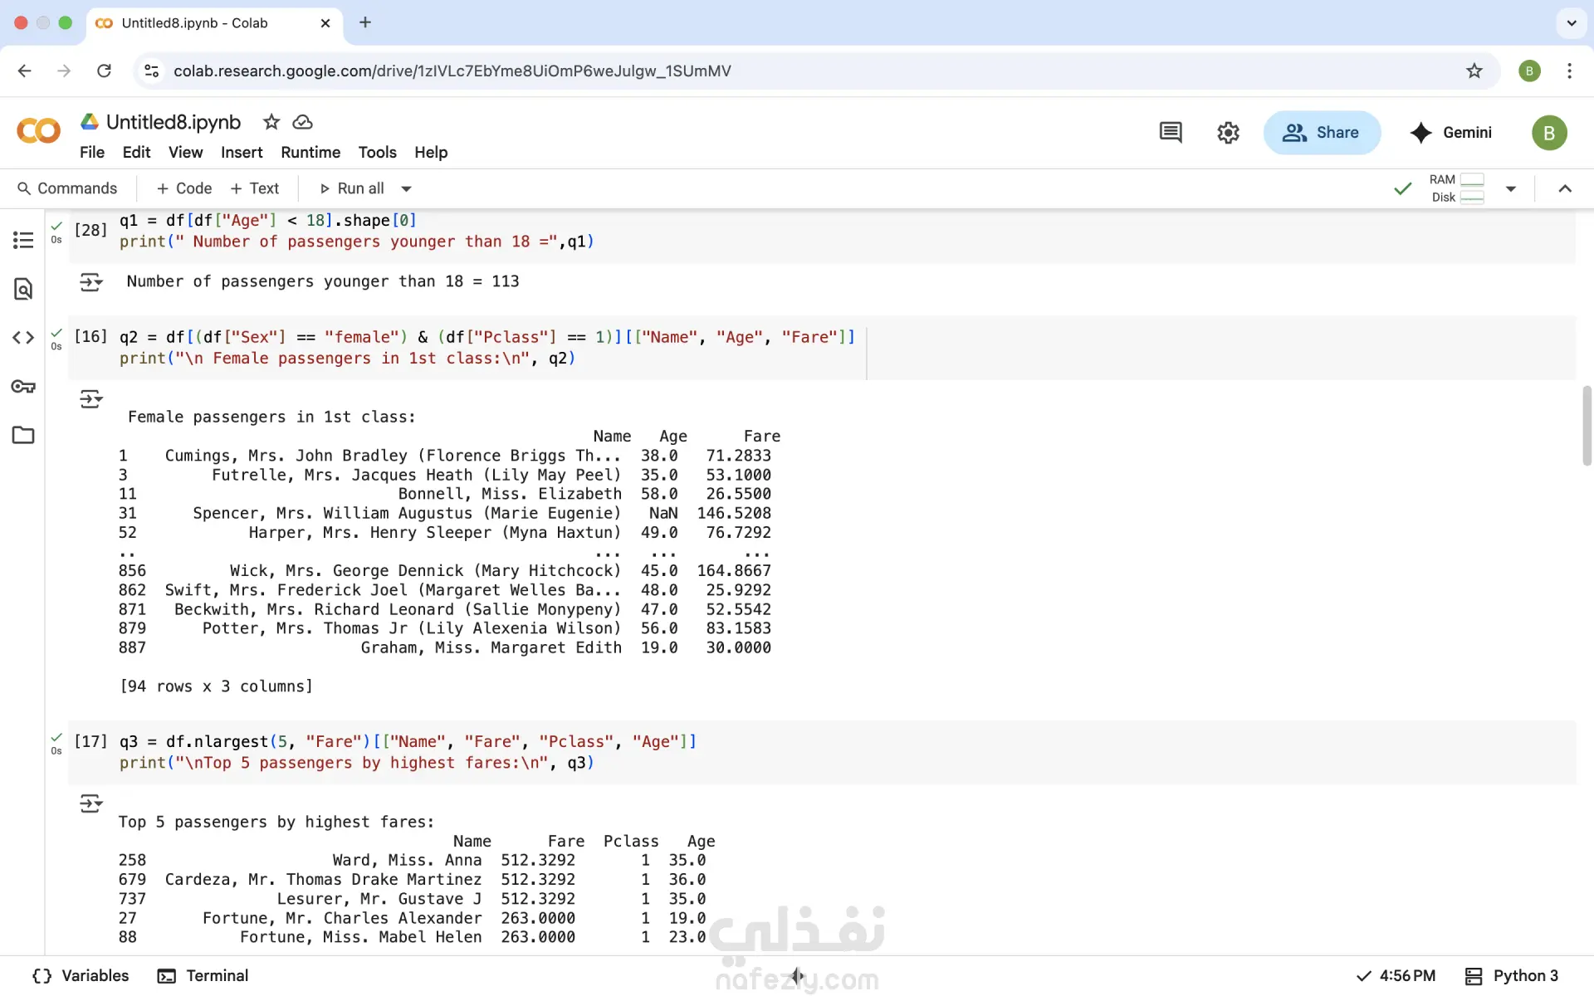Open Colab settings gear icon

coord(1228,133)
